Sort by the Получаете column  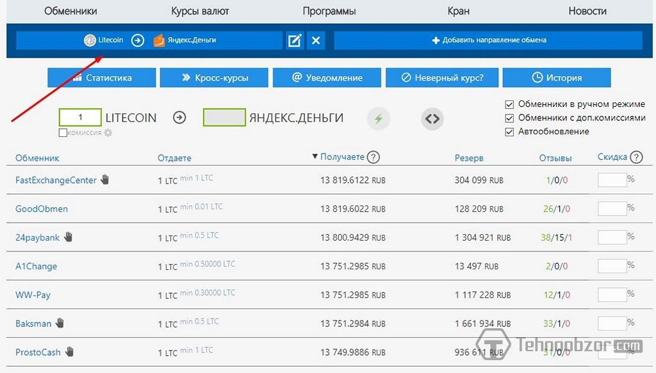(x=342, y=157)
